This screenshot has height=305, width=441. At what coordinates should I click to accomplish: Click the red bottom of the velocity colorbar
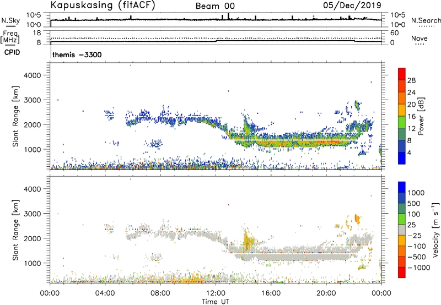(402, 273)
